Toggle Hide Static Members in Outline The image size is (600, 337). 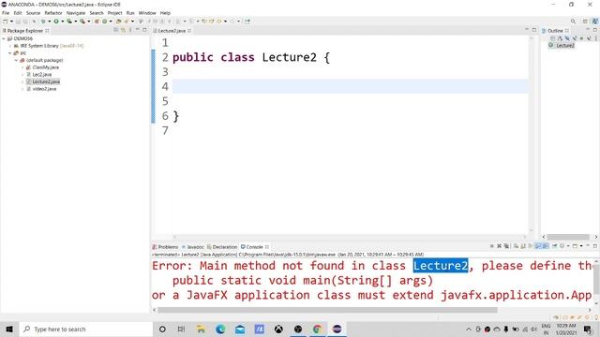tap(575, 38)
